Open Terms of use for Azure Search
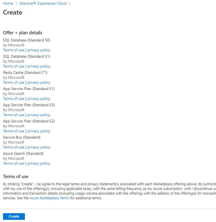This screenshot has width=216, height=222. click(x=14, y=164)
